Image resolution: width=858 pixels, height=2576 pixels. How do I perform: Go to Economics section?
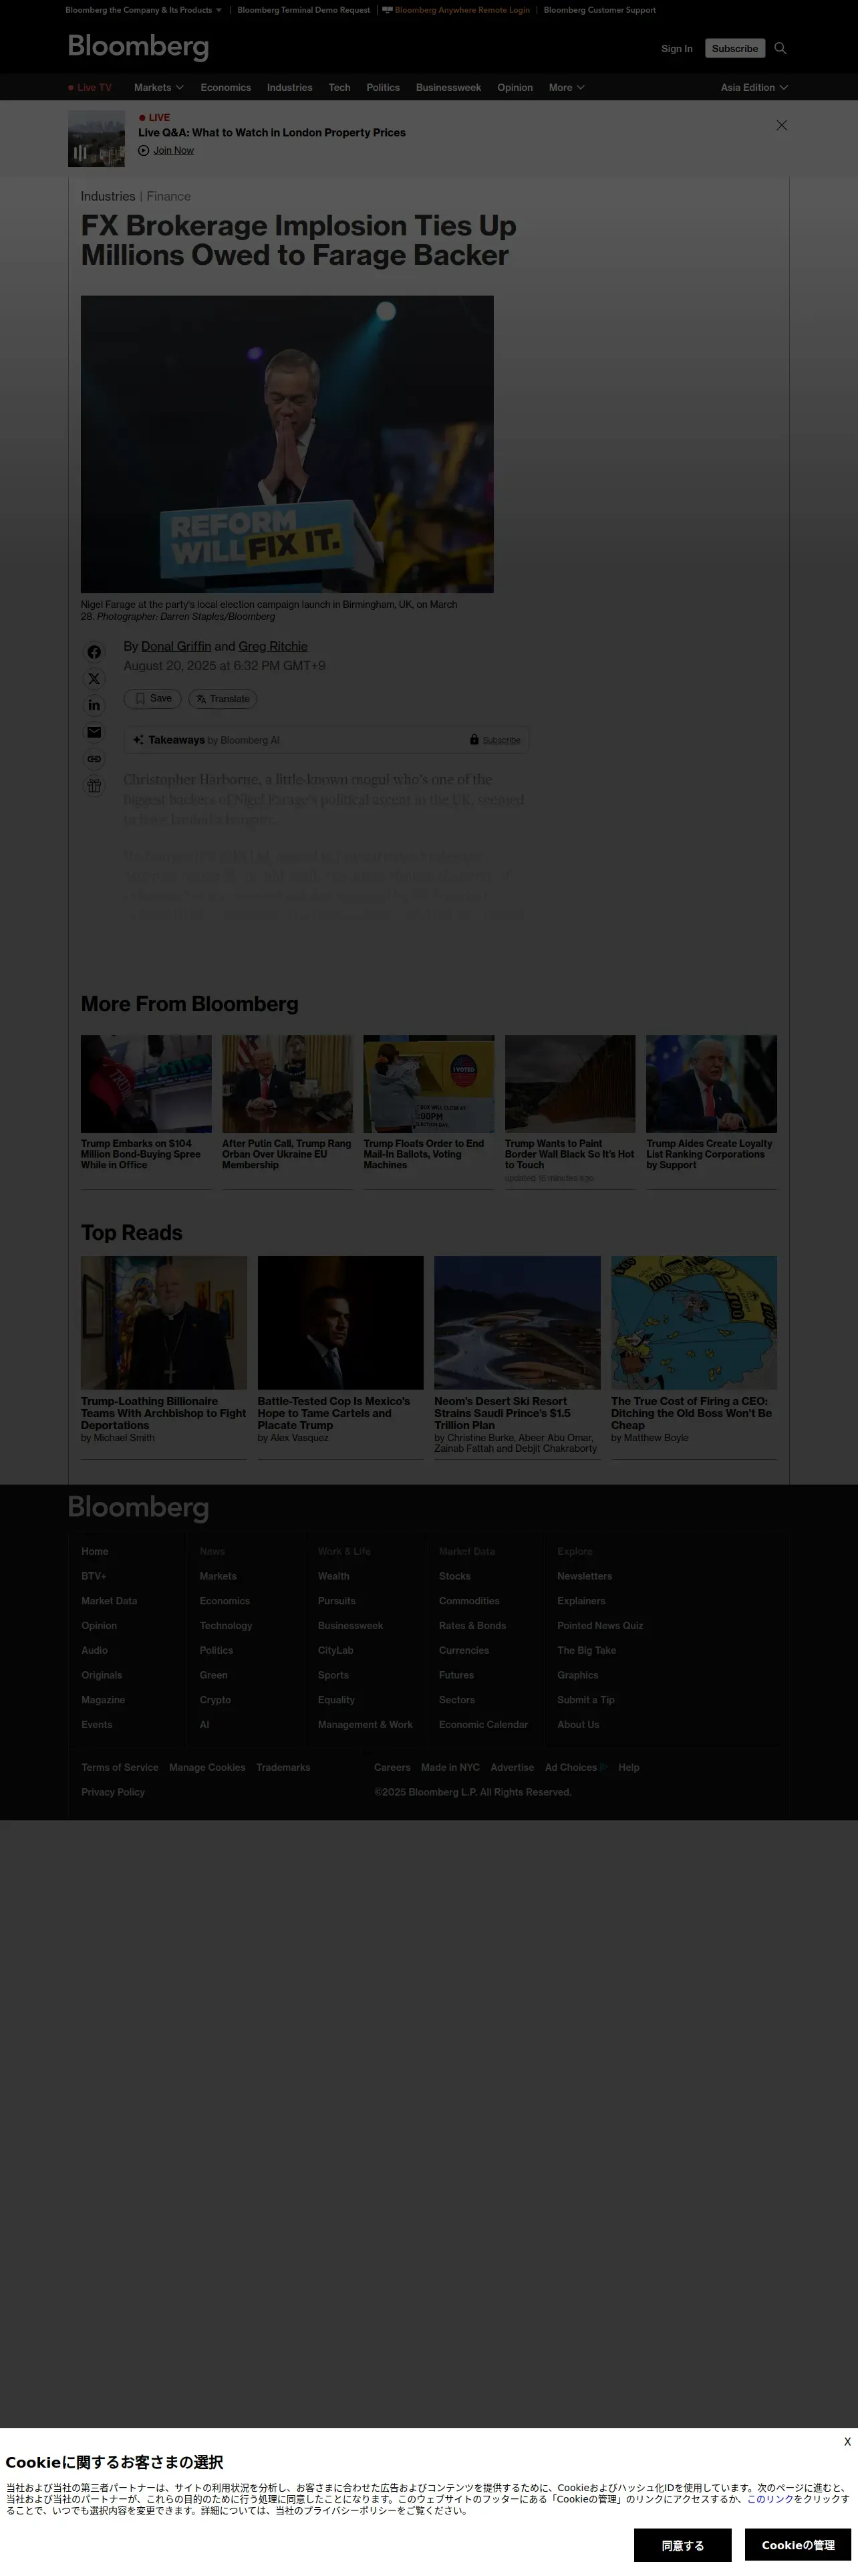click(226, 88)
